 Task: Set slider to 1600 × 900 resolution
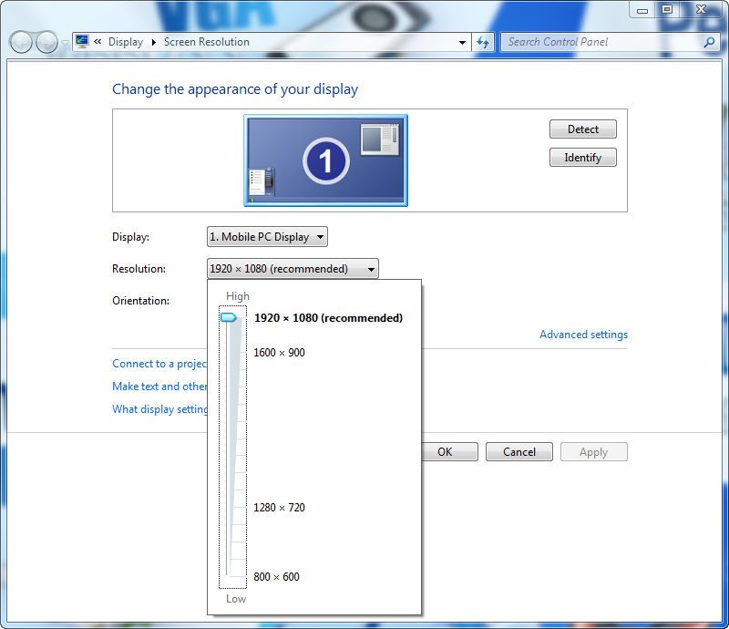coord(233,353)
